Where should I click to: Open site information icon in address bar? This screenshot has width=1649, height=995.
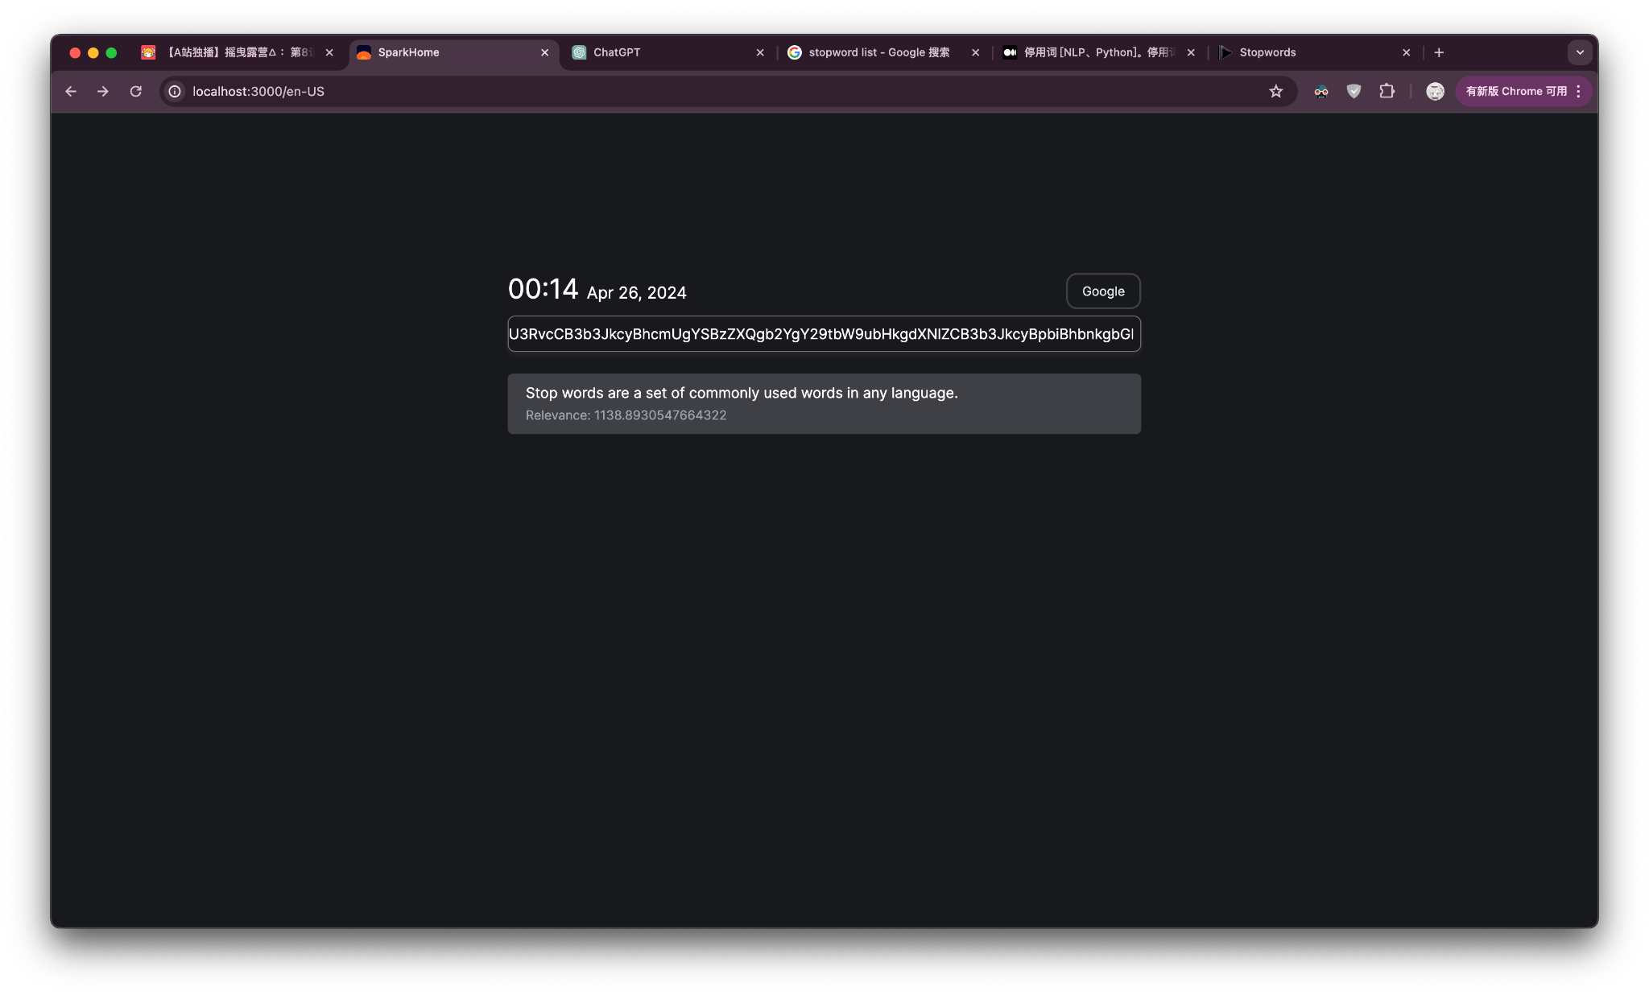pyautogui.click(x=175, y=92)
